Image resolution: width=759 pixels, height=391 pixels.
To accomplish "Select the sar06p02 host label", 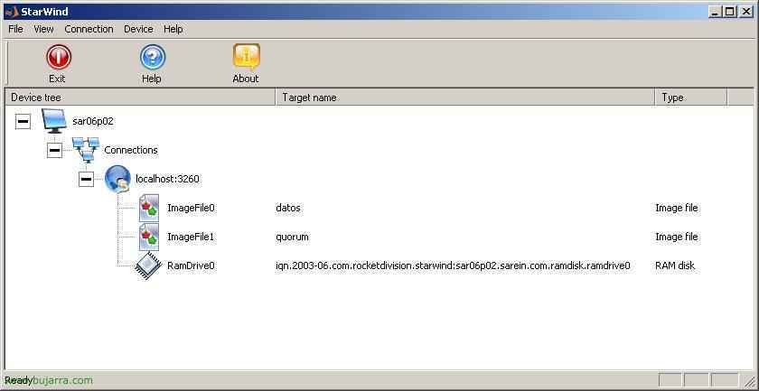I will click(x=93, y=121).
